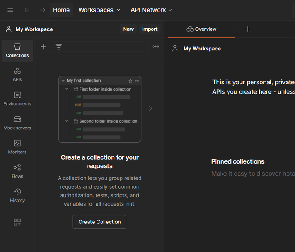The height and width of the screenshot is (252, 295).
Task: Open Mock servers in sidebar
Action: pyautogui.click(x=17, y=123)
